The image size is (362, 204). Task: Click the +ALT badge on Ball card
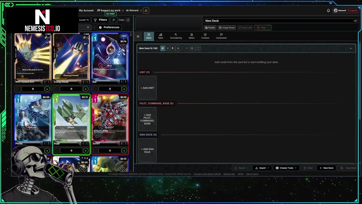point(124,36)
